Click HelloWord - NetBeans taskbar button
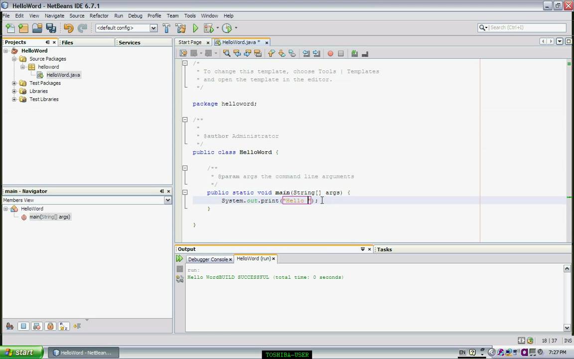 pyautogui.click(x=84, y=353)
